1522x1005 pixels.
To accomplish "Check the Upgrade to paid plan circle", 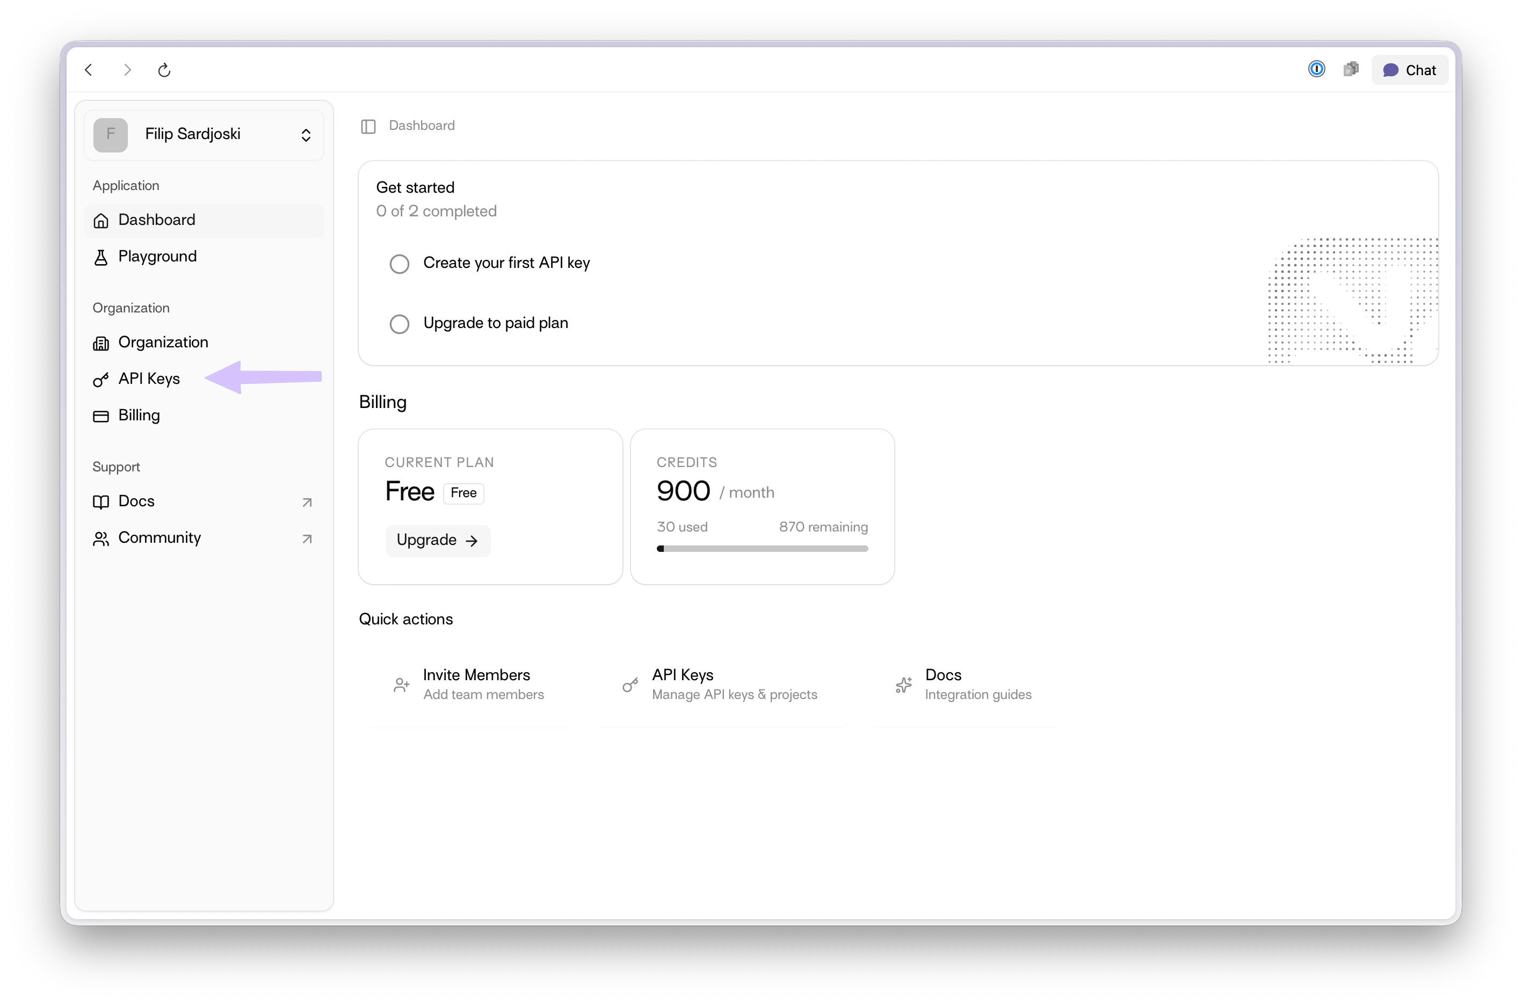I will tap(399, 324).
